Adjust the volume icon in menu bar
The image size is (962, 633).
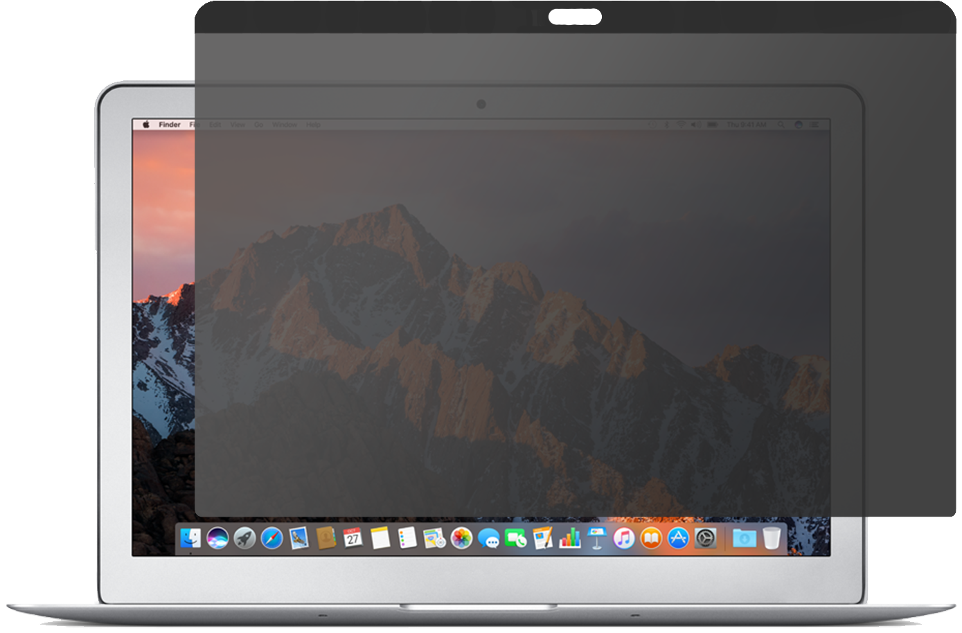pyautogui.click(x=695, y=125)
